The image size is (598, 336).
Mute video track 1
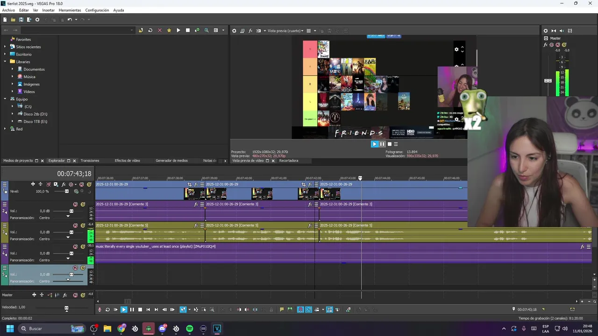(x=82, y=184)
